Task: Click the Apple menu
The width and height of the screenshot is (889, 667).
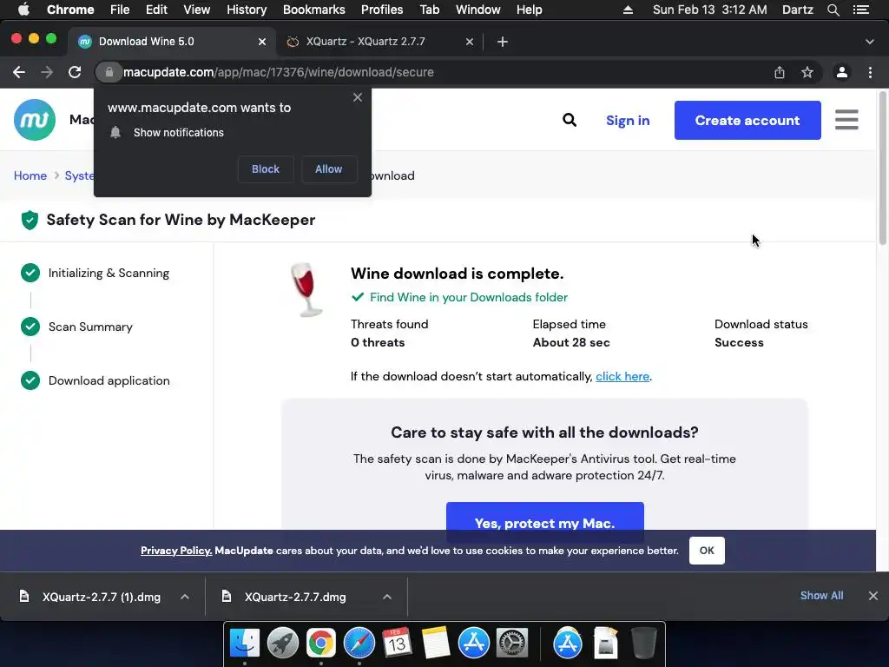Action: point(23,10)
